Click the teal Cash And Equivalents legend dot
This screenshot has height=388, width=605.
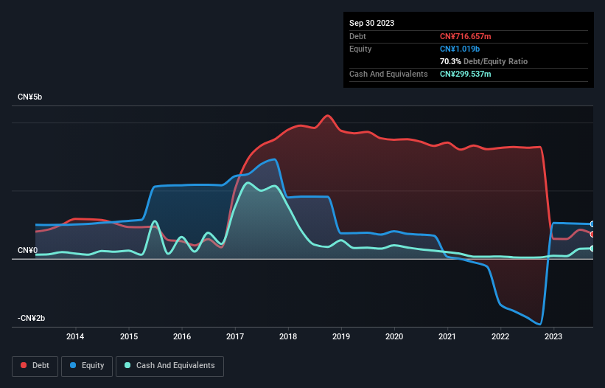127,365
